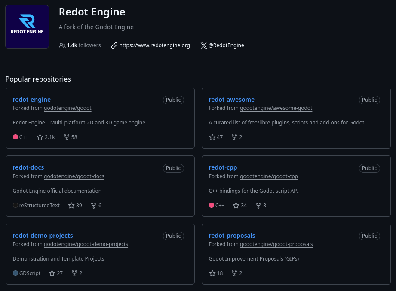This screenshot has height=291, width=396.
Task: Click the star icon on redot-cpp
Action: [x=236, y=206]
